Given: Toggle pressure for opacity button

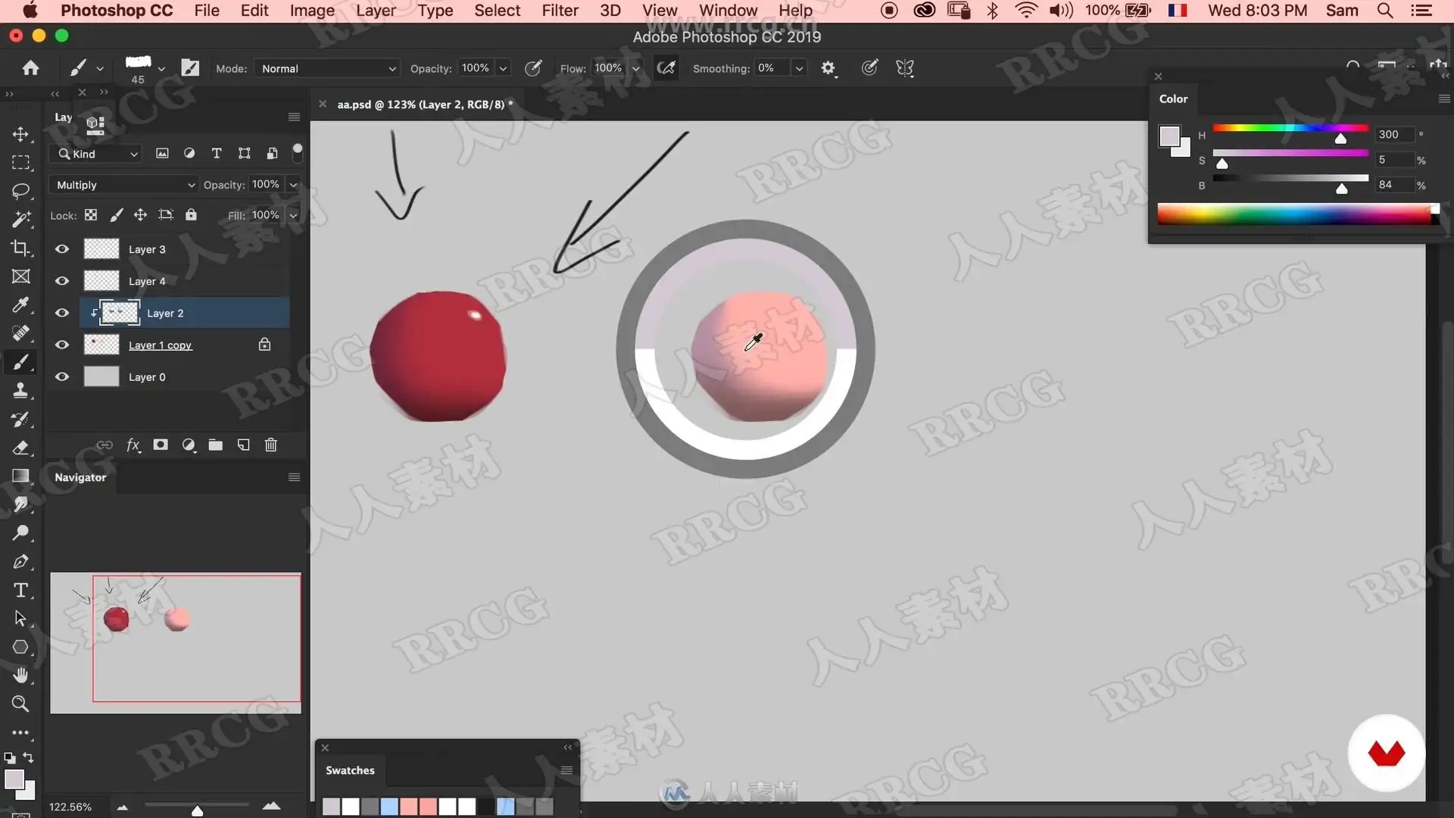Looking at the screenshot, I should point(533,68).
